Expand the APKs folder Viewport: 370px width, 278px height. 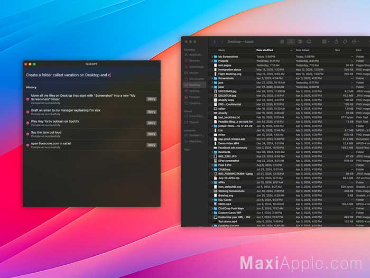[x=212, y=182]
